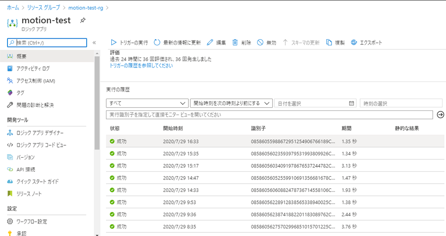The image size is (446, 236).
Task: Open the run started 2020/7/29 8:35
Action: pos(275,227)
